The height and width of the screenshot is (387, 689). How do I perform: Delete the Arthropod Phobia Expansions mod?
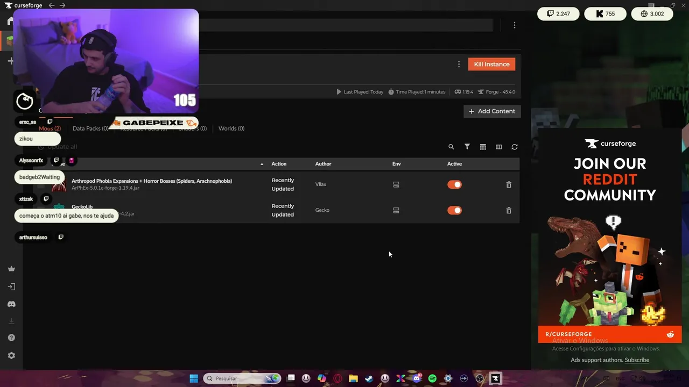click(509, 184)
